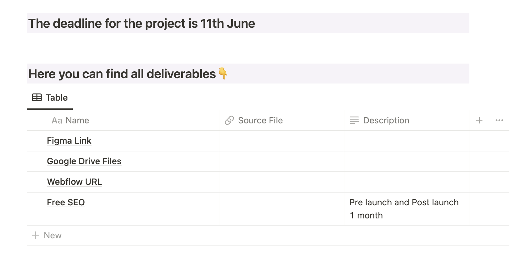
Task: Click the link icon in Source File header
Action: point(229,120)
